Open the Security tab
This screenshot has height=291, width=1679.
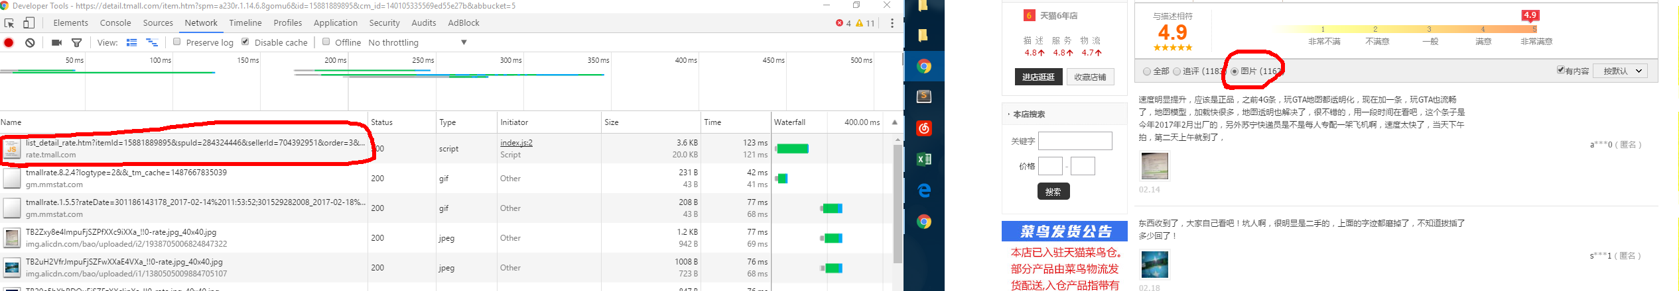(385, 22)
